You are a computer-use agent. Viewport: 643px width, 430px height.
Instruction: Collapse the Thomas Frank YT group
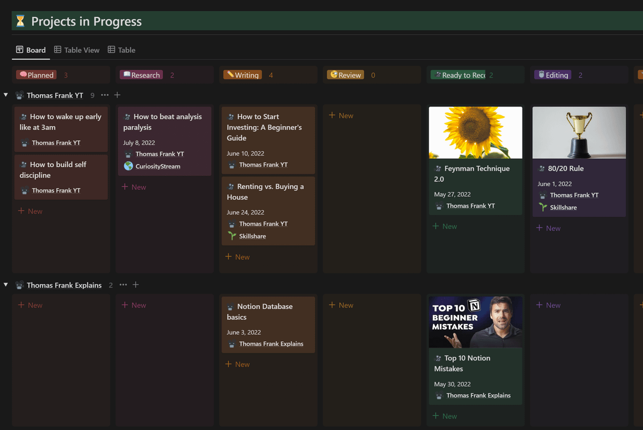[6, 95]
